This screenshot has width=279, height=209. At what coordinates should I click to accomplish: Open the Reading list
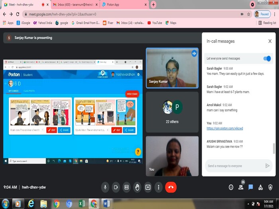click(267, 23)
